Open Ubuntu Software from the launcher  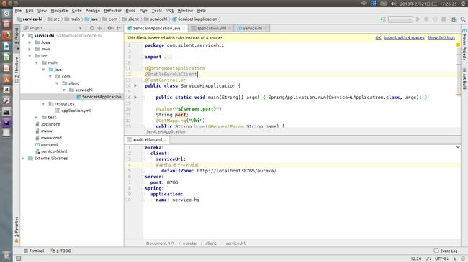[x=6, y=79]
